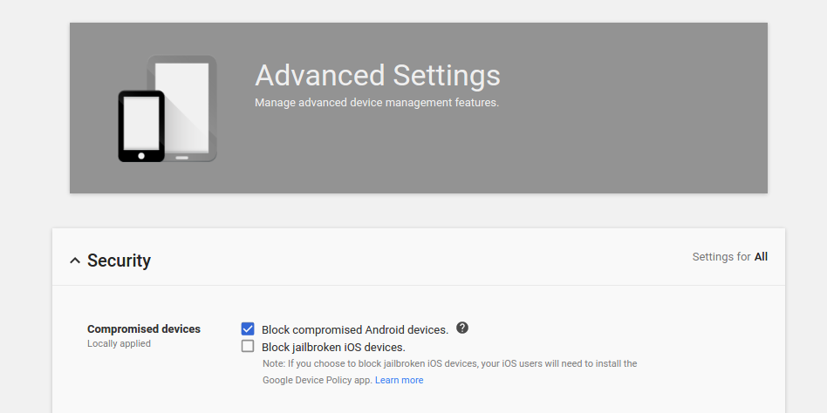
Task: Click the note text beginning with Note:
Action: tap(449, 363)
